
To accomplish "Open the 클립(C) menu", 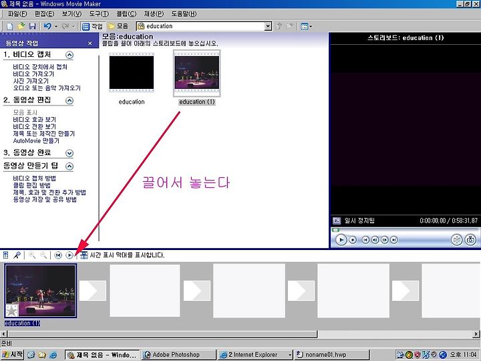I will coord(126,14).
